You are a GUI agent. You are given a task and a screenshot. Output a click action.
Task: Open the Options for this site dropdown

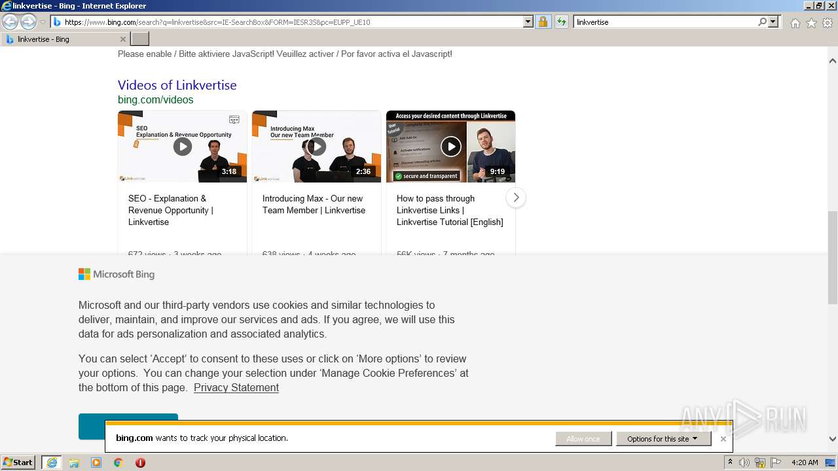[663, 439]
